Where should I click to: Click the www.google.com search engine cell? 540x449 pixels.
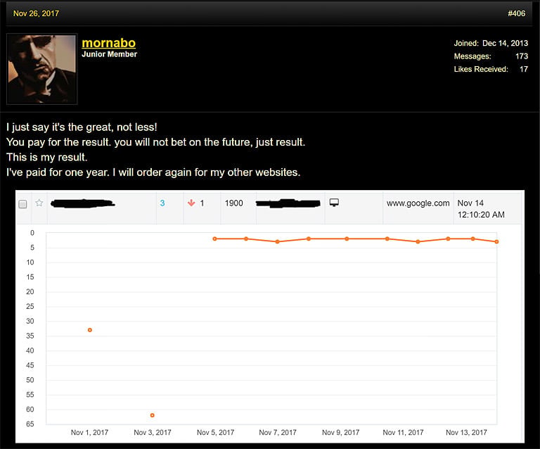[418, 203]
